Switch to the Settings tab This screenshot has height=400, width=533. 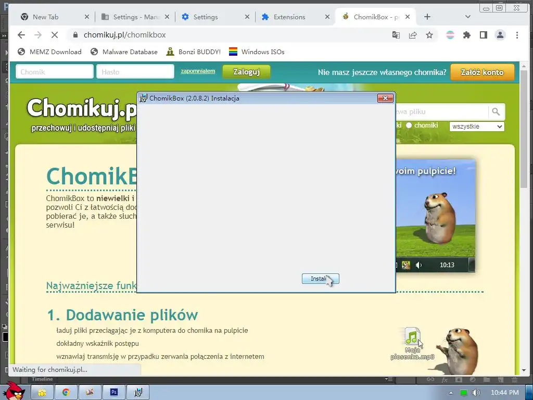click(215, 17)
